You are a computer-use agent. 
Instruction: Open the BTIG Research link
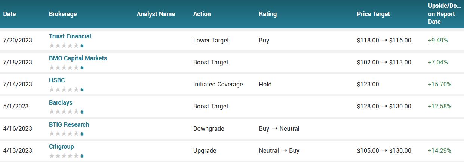point(69,124)
